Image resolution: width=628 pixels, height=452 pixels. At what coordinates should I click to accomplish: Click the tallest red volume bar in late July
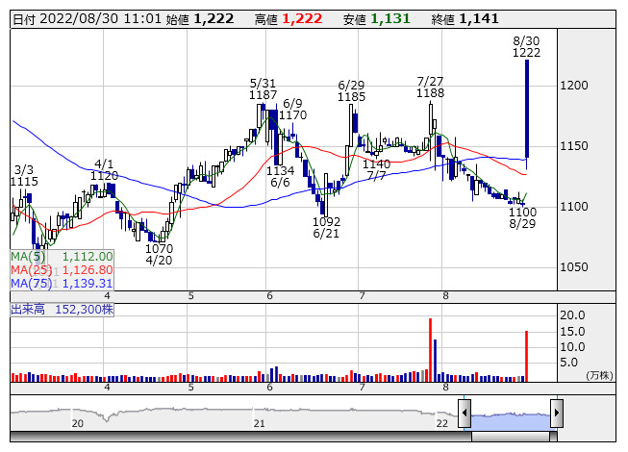(x=430, y=349)
